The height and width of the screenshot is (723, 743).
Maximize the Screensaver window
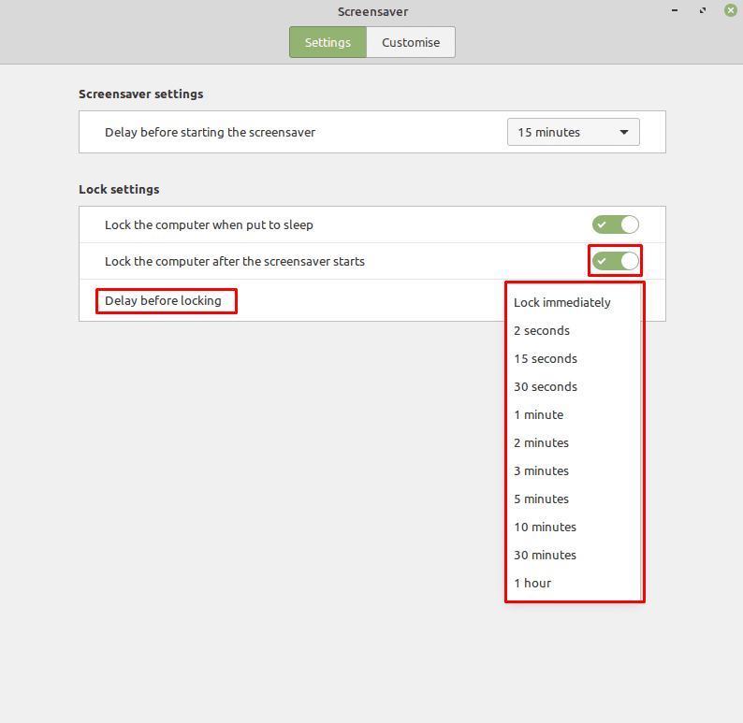703,10
